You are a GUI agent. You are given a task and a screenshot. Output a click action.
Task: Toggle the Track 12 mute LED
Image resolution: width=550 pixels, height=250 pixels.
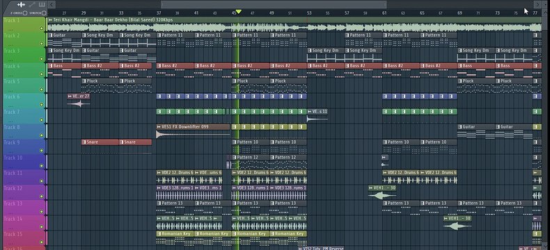click(41, 196)
